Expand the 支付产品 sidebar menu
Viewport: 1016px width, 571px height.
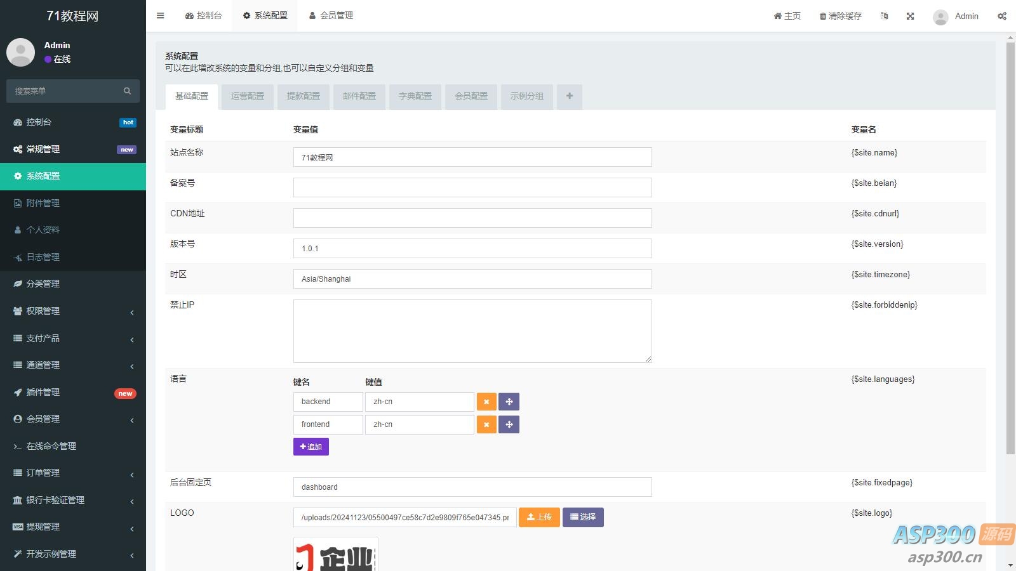pos(73,338)
